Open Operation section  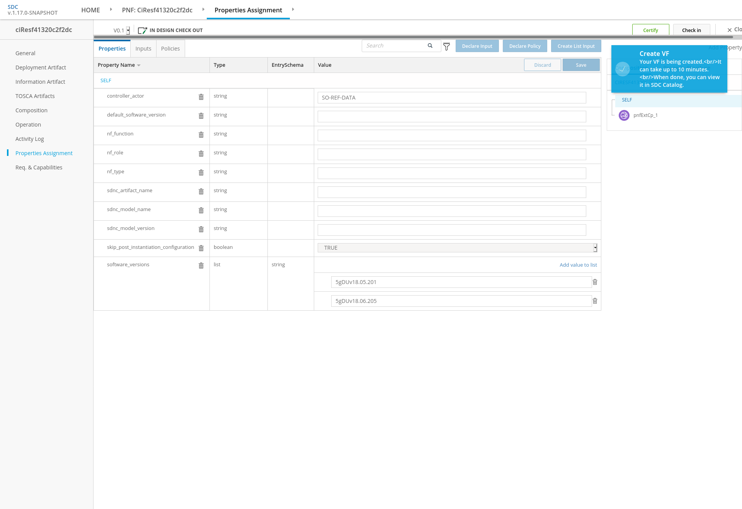click(28, 125)
